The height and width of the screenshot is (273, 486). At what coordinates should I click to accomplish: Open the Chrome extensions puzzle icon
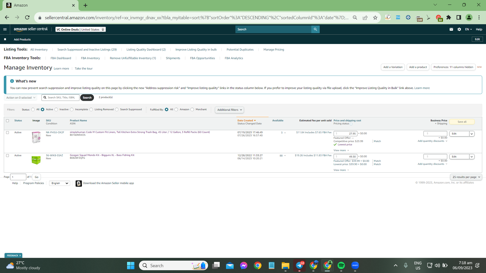click(449, 17)
